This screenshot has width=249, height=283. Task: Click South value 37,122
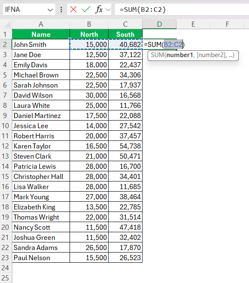(x=126, y=55)
